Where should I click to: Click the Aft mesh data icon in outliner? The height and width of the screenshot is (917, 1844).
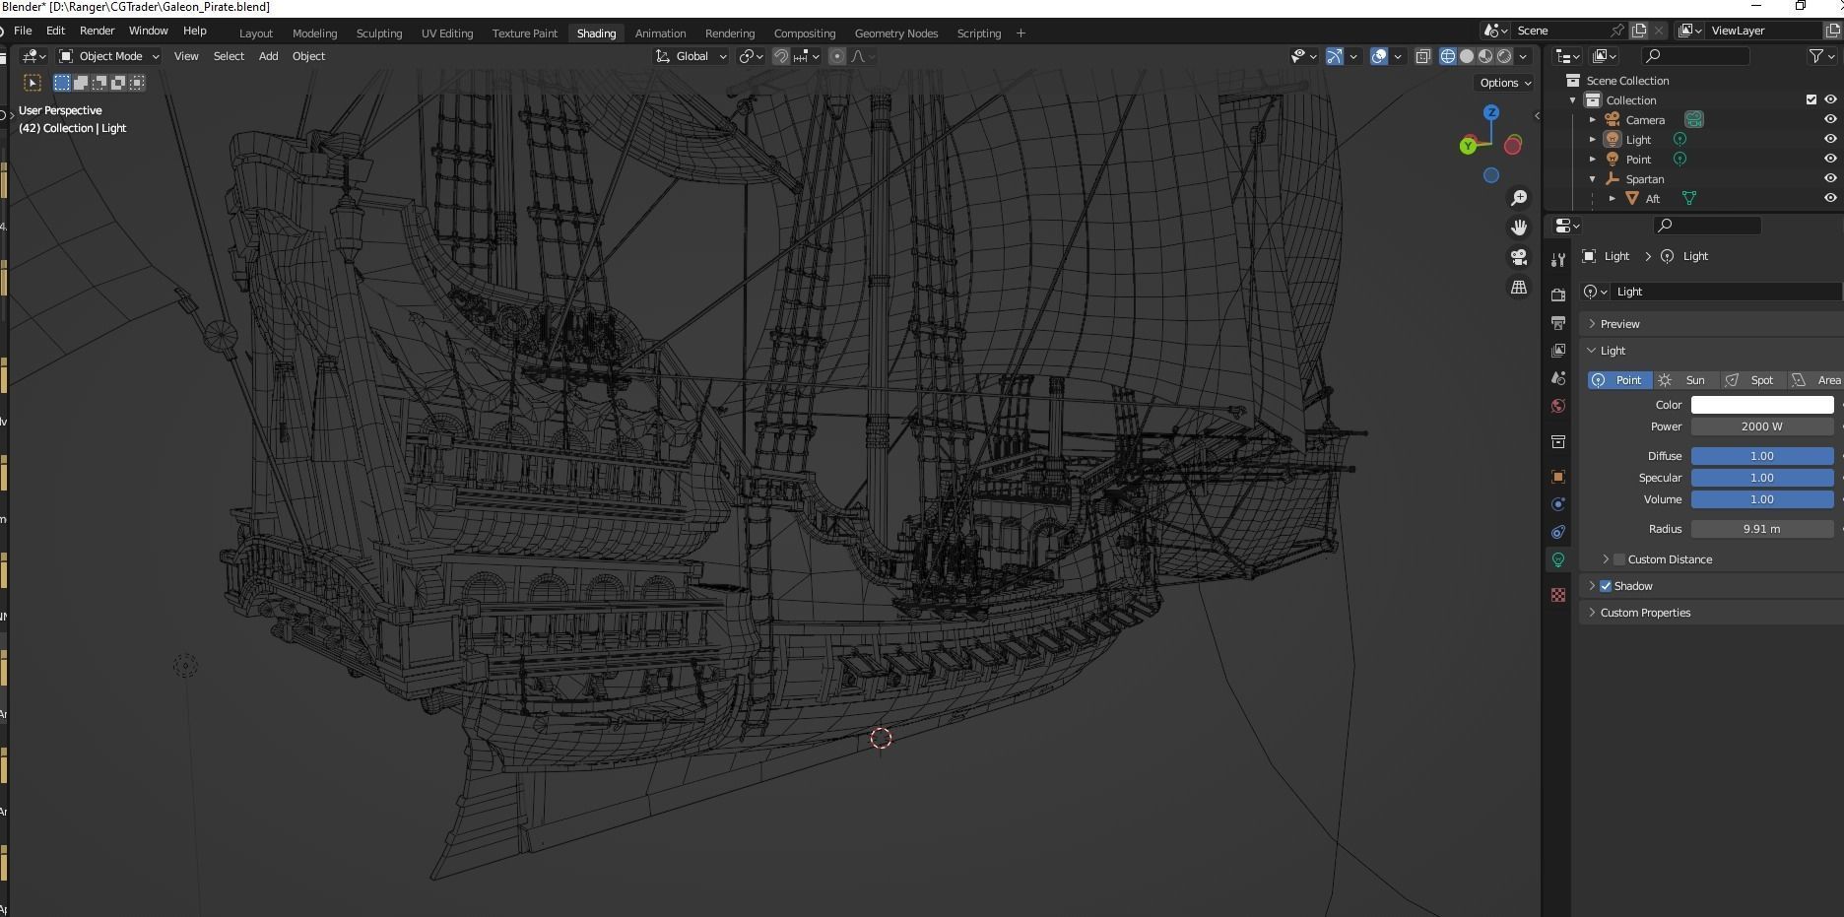(x=1688, y=198)
